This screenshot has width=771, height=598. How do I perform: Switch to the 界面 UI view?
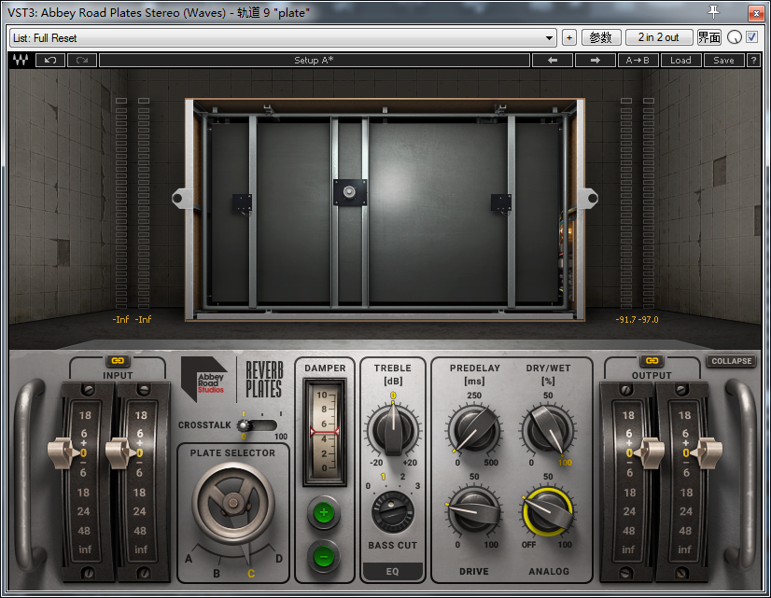coord(709,37)
